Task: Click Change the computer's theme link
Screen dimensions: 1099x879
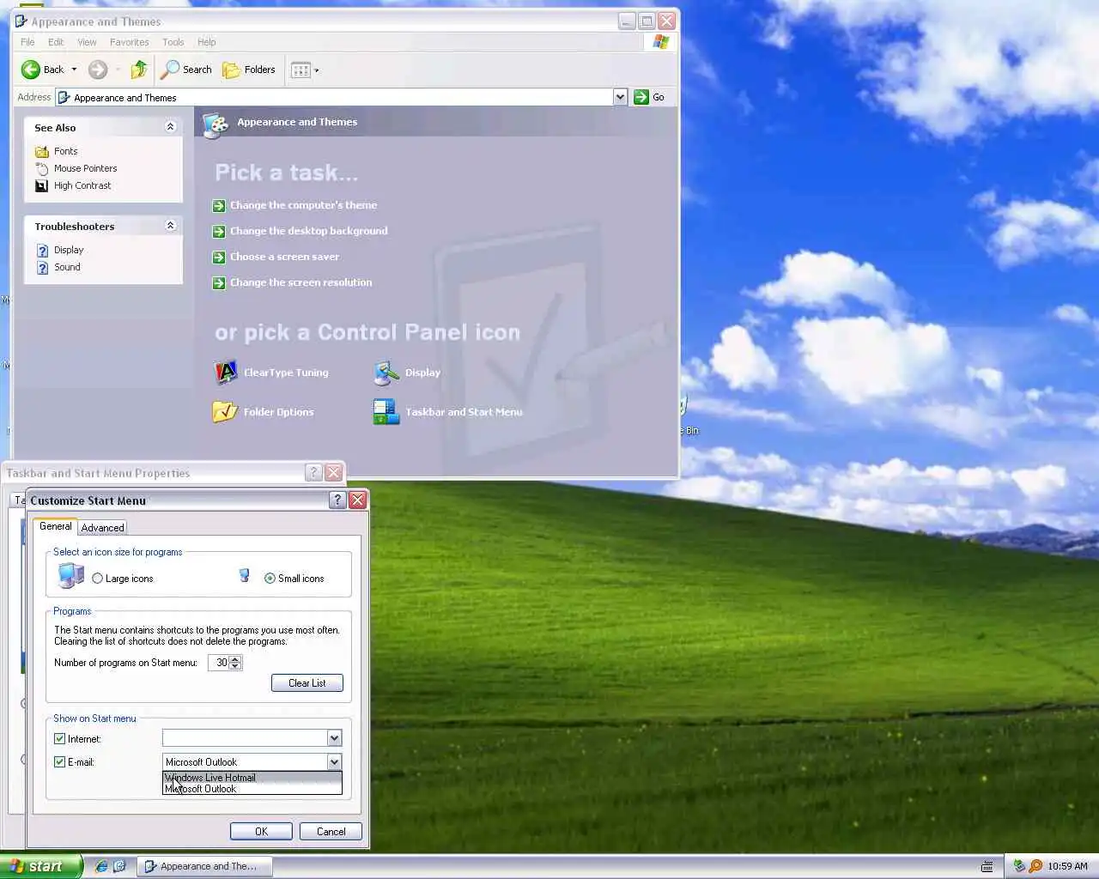Action: [303, 206]
